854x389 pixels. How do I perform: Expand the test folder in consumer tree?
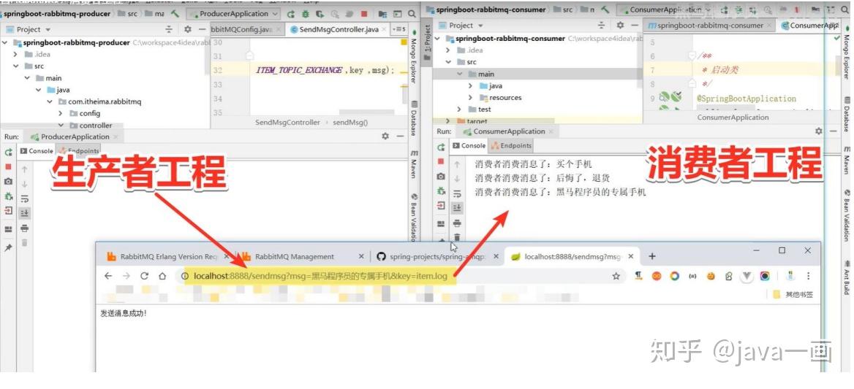coord(459,109)
